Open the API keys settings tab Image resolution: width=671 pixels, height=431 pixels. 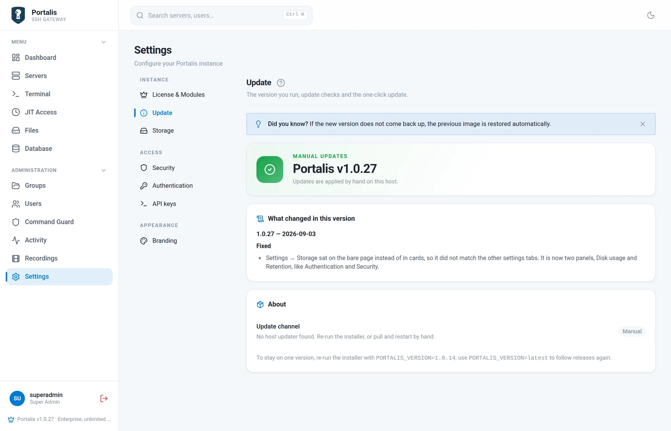(x=185, y=204)
